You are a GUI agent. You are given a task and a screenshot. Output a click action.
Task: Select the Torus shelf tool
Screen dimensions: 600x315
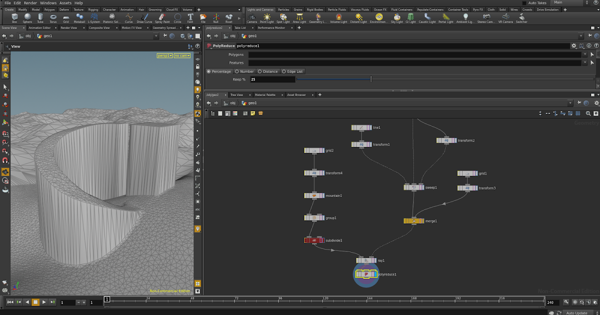53,18
